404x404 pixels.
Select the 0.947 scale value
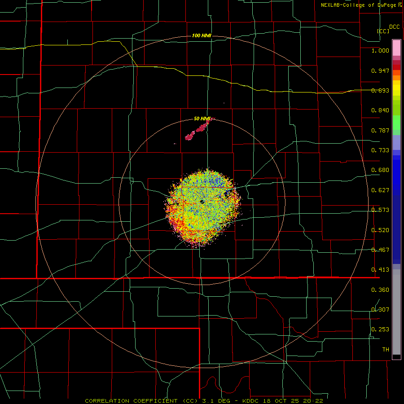point(380,70)
